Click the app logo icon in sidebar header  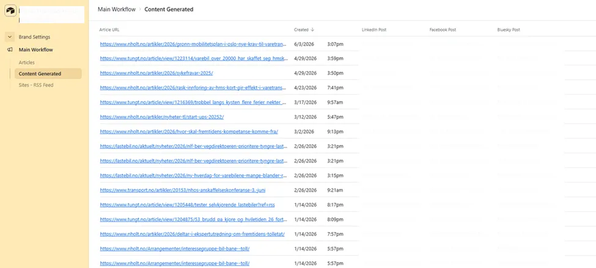(x=10, y=10)
